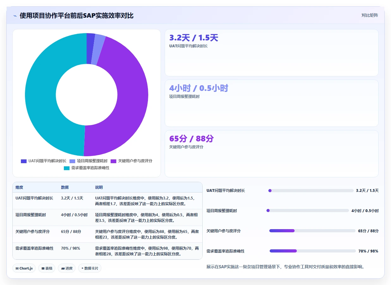391x285 pixels.
Task: Click table cell 项目周报整理耗时
Action: pyautogui.click(x=31, y=215)
